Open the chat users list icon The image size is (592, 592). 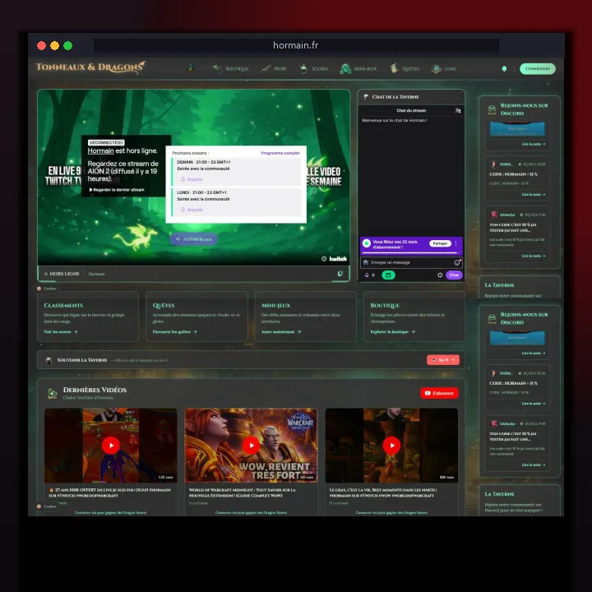point(458,111)
